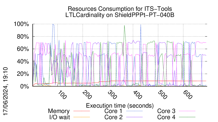Click the 20% y-axis label

point(23,74)
